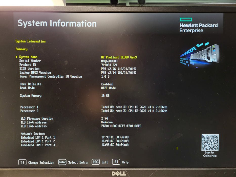236x177 pixels.
Task: Click the selection arrow beside System Name
Action: 17,57
